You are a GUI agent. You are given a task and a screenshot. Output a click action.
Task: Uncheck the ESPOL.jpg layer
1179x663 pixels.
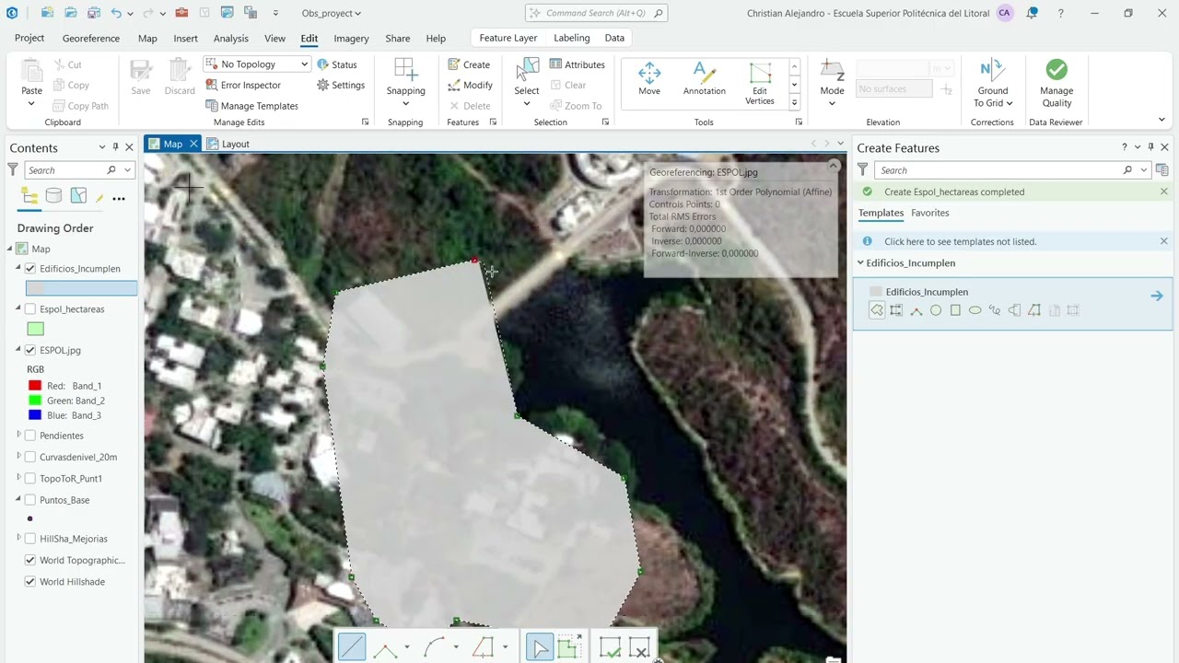(x=30, y=350)
